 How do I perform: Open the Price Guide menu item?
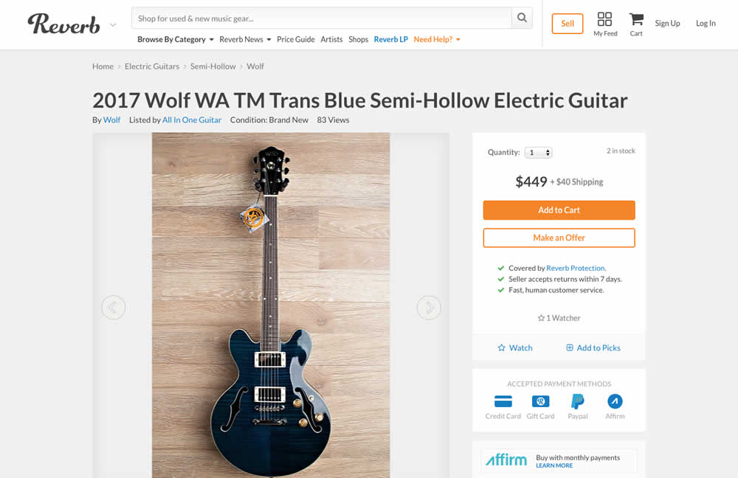pyautogui.click(x=295, y=39)
